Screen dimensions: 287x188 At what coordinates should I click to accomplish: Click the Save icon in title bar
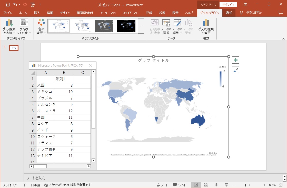[x=8, y=5]
